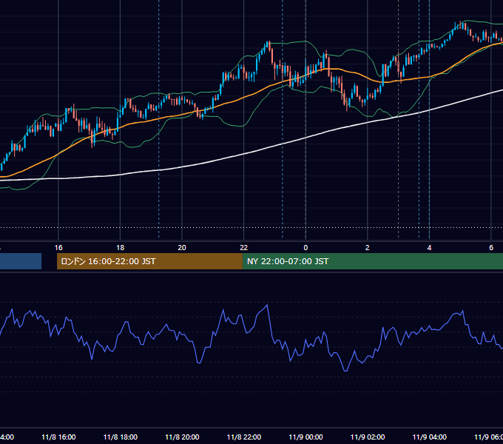
Task: Click the hour label 6 on chart axis
Action: (x=491, y=248)
